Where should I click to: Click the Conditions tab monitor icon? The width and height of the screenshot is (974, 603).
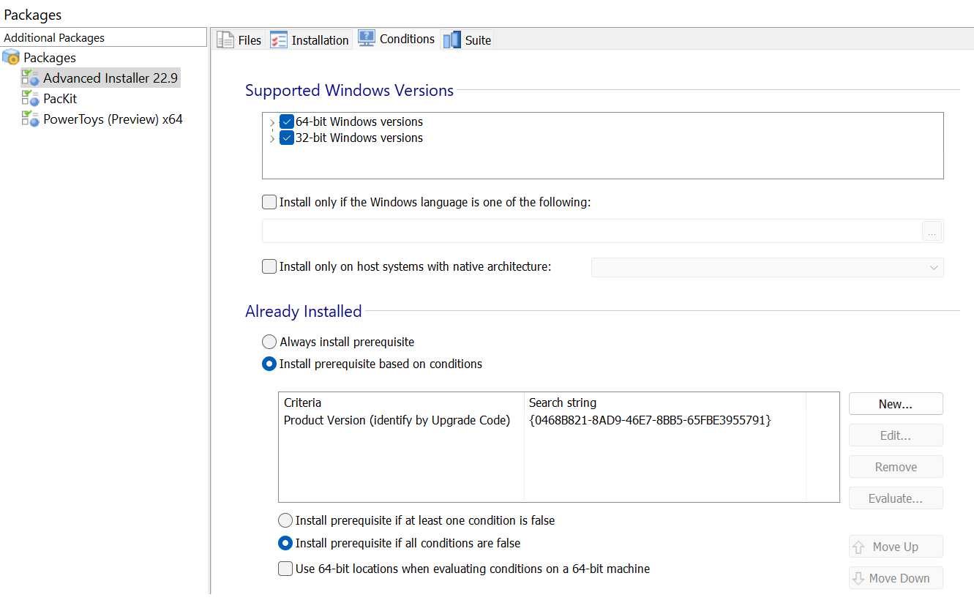click(x=367, y=38)
